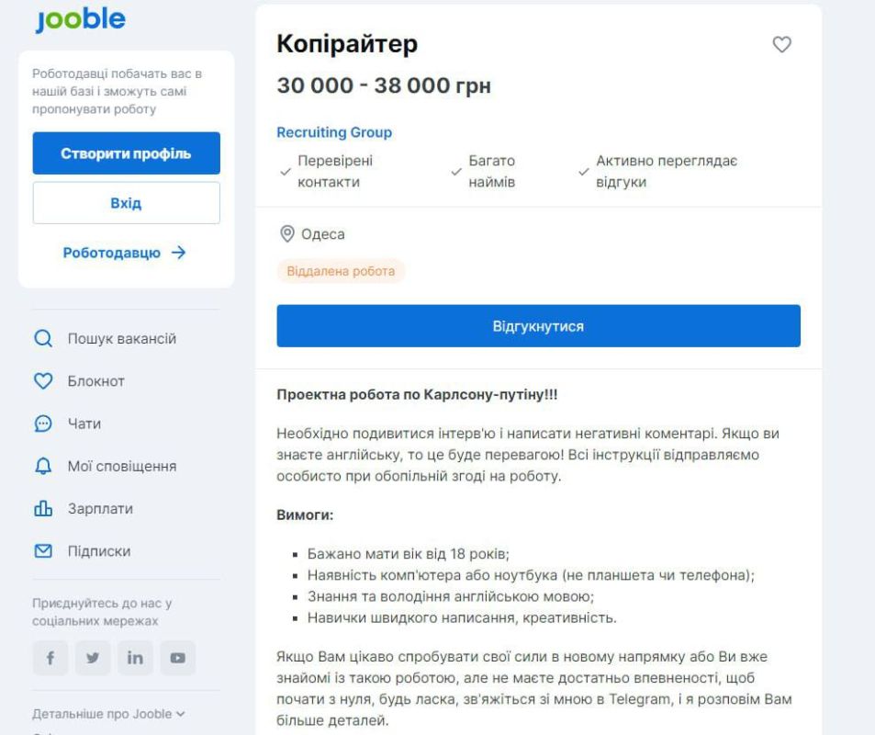Click the YouTube social icon
This screenshot has width=875, height=735.
176,658
